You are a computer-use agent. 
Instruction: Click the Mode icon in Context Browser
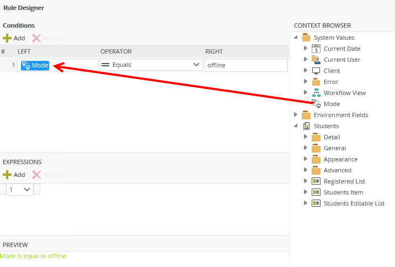pyautogui.click(x=316, y=104)
